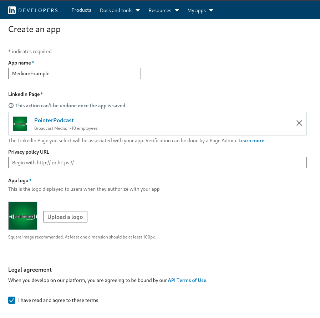320x318 pixels.
Task: Click the info icon beside undo warning
Action: click(11, 106)
